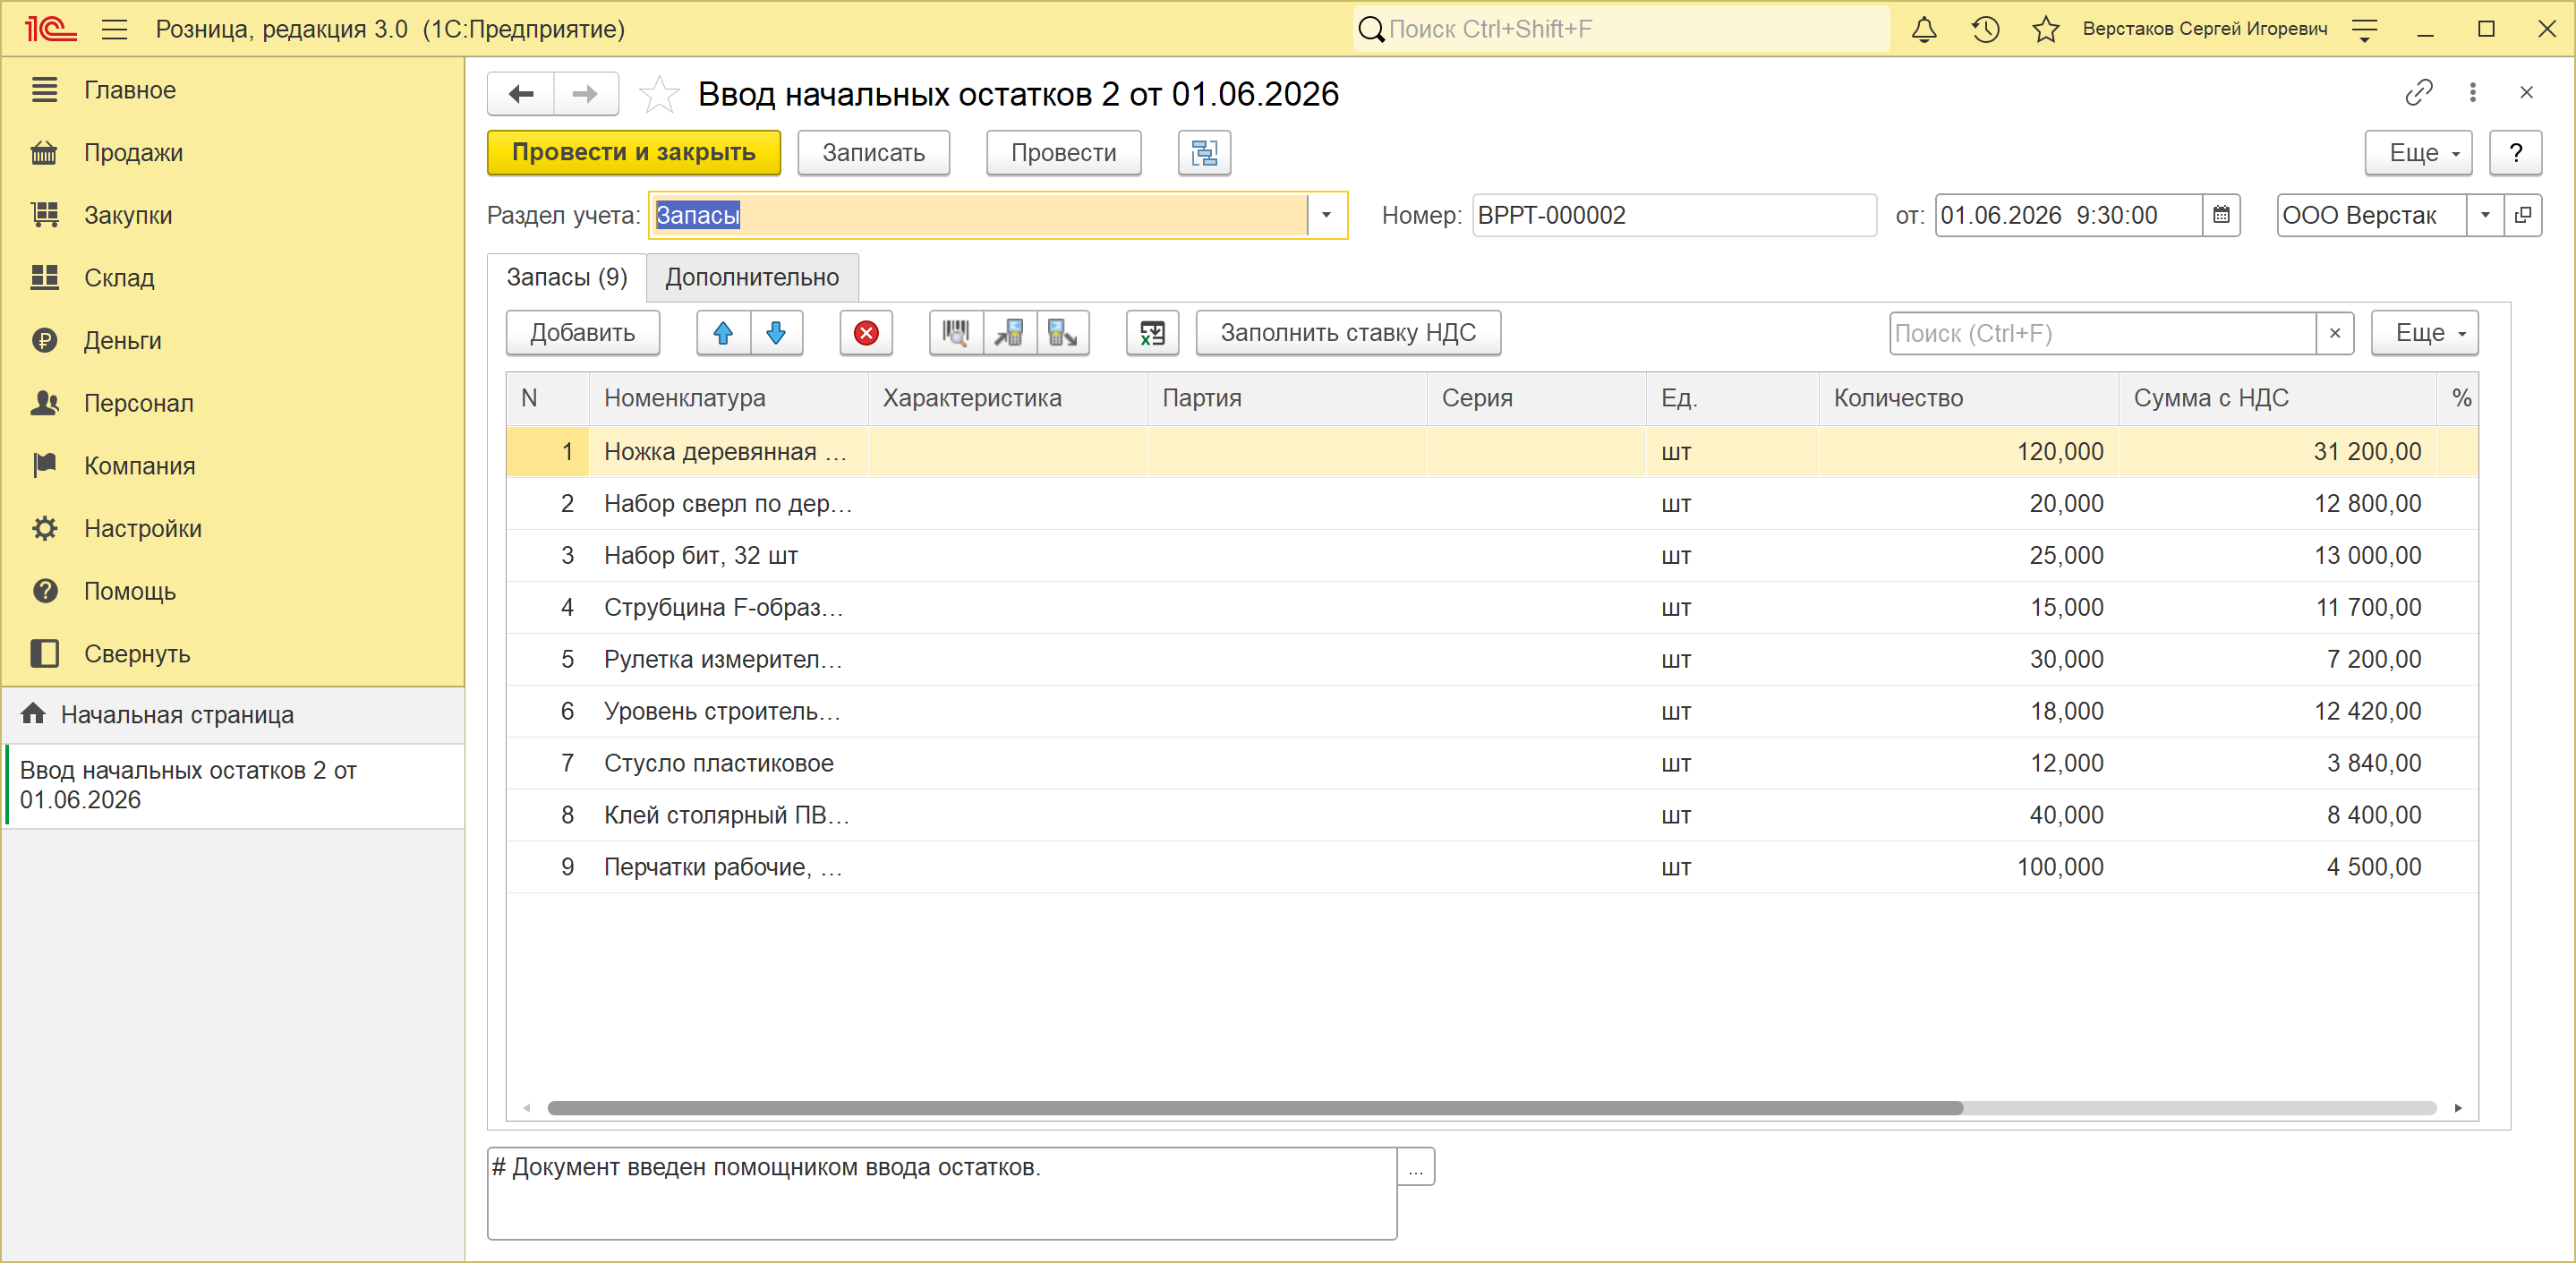The height and width of the screenshot is (1263, 2576).
Task: Delete selected row with red X icon
Action: 866,333
